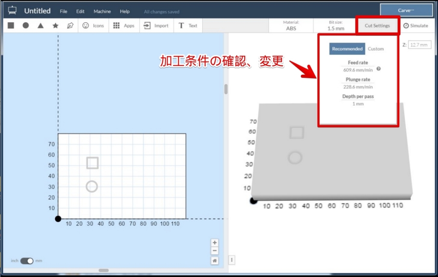The width and height of the screenshot is (438, 277).
Task: Click the vertical canvas scrollbar handle
Action: pos(226,89)
